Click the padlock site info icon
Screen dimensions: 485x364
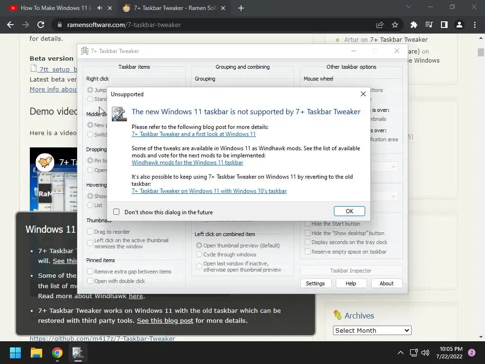59,25
